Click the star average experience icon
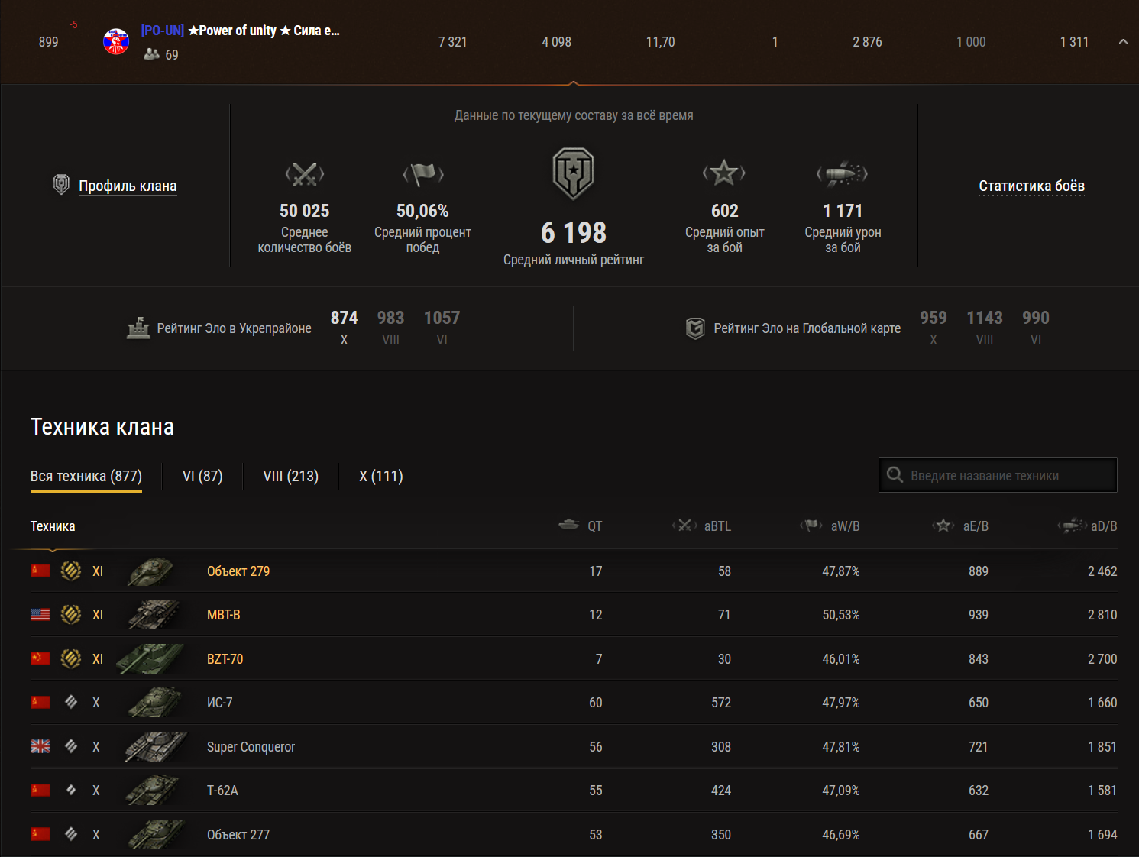 [x=724, y=173]
